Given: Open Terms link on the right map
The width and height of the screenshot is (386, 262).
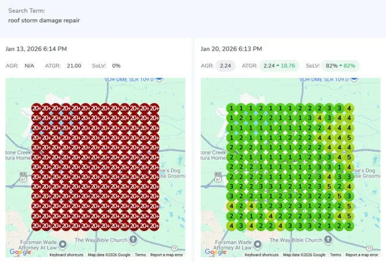Looking at the screenshot, I should pos(335,255).
